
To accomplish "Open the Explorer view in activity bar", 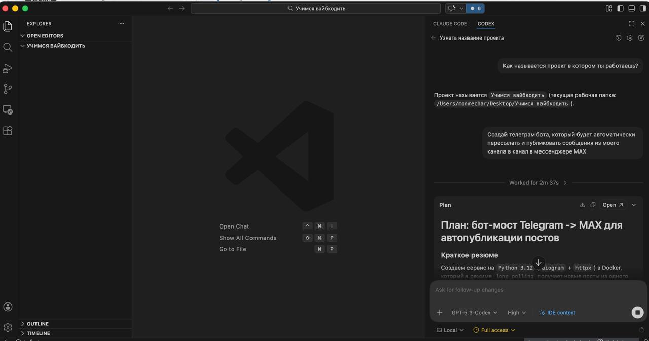I will tap(8, 26).
